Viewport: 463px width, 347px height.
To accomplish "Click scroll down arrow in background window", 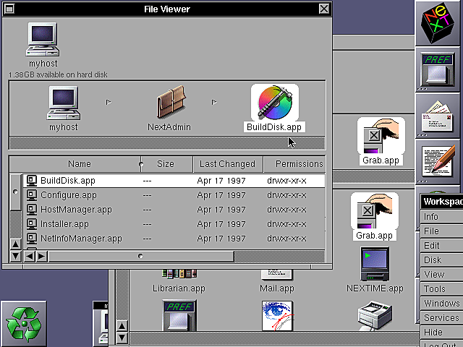I will [122, 338].
